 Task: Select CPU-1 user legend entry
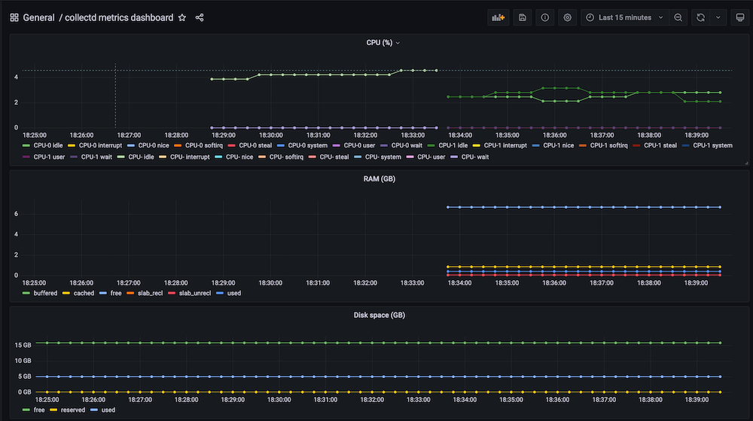(49, 157)
